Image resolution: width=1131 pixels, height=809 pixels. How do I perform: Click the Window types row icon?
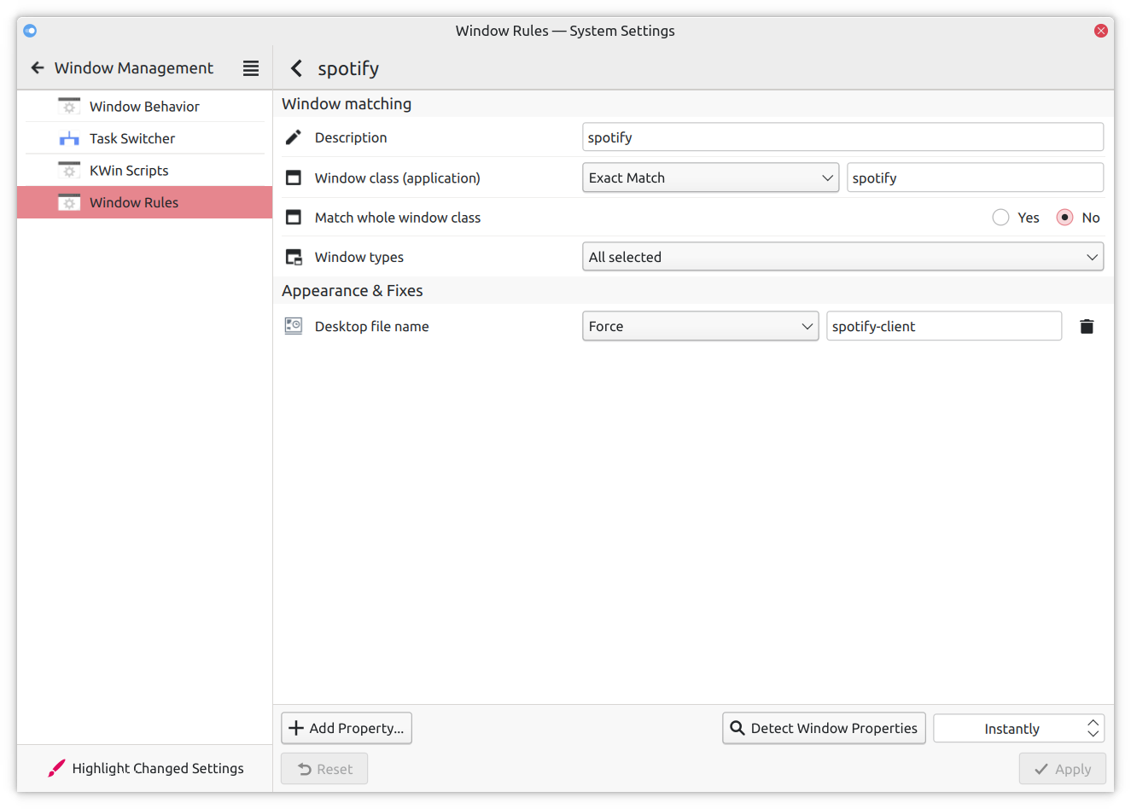tap(294, 257)
